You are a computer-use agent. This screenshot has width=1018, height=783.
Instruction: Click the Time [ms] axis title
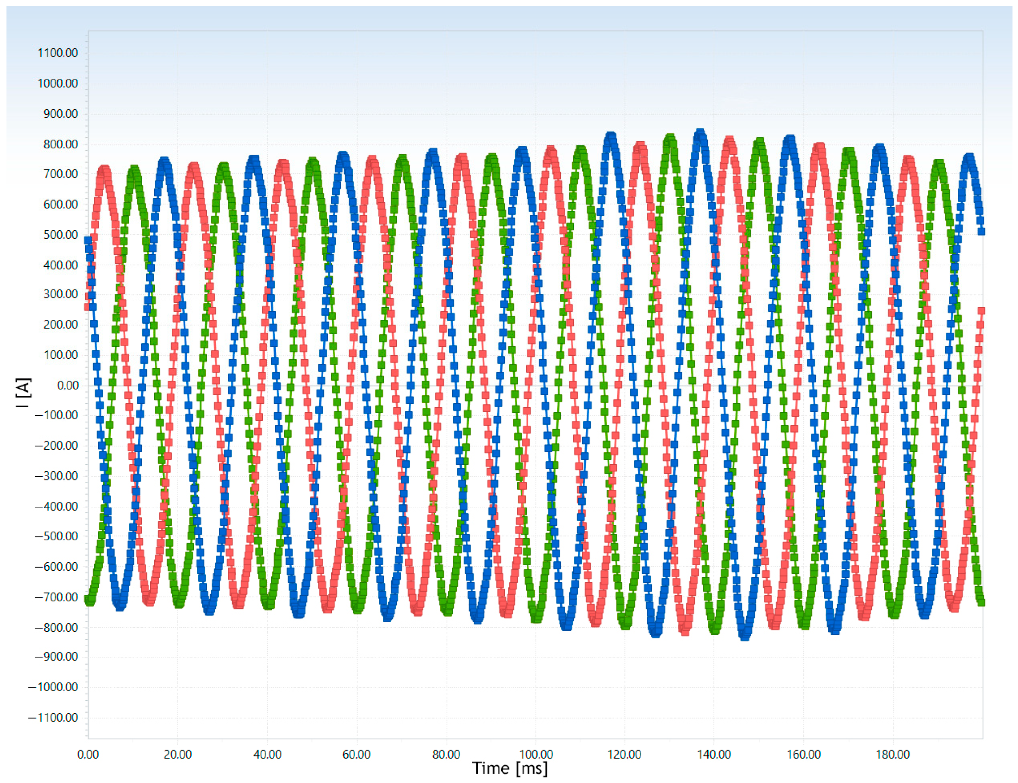click(510, 768)
